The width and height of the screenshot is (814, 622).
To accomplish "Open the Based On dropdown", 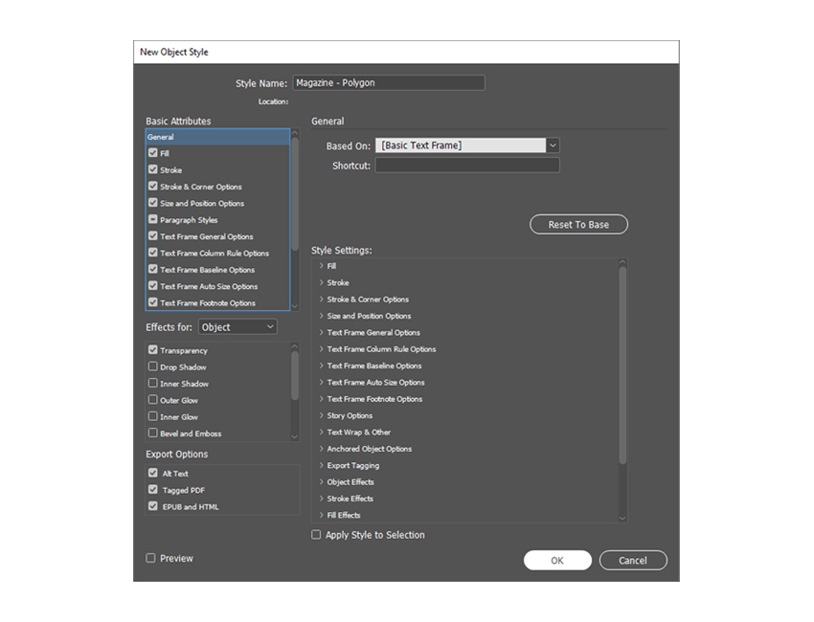I will coord(553,145).
